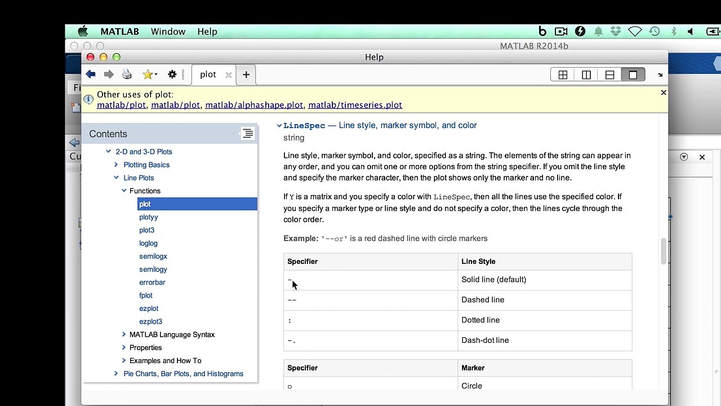
Task: Open the favorites star menu
Action: click(149, 74)
